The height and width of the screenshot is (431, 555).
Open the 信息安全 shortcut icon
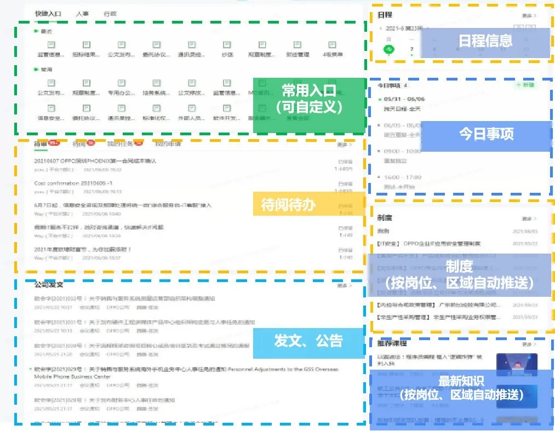[x=52, y=109]
